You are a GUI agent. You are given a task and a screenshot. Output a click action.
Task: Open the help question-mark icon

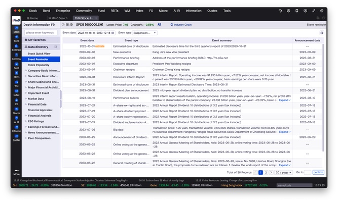[288, 11]
